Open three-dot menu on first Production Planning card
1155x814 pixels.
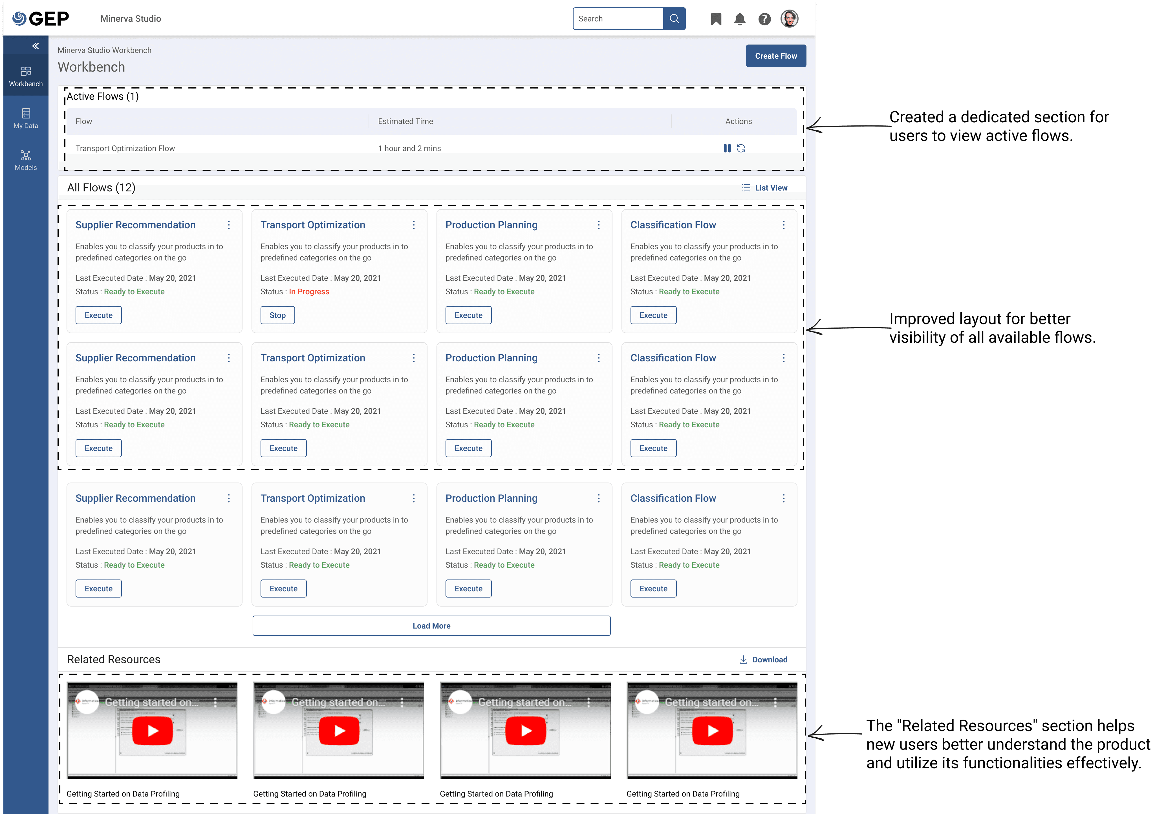coord(599,225)
